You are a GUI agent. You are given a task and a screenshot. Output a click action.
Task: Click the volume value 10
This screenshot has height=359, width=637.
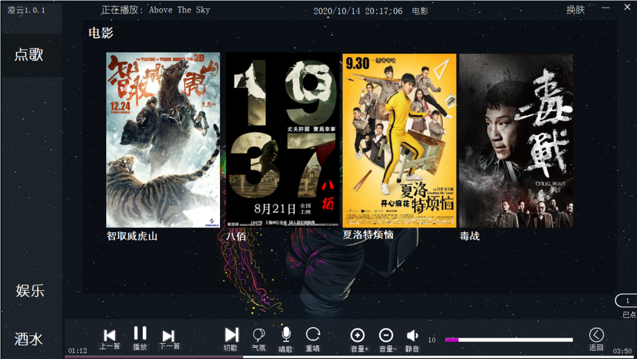[431, 340]
